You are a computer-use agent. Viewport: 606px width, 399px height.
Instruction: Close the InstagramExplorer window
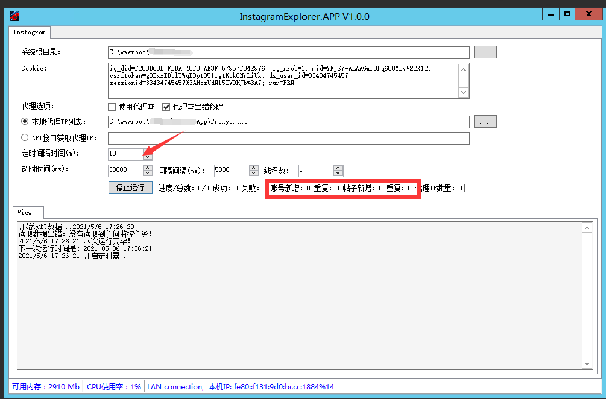[x=589, y=14]
